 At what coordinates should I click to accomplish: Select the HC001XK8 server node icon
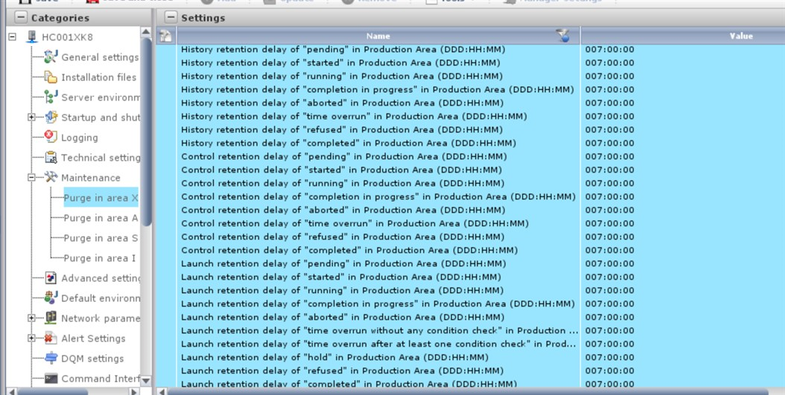coord(32,37)
